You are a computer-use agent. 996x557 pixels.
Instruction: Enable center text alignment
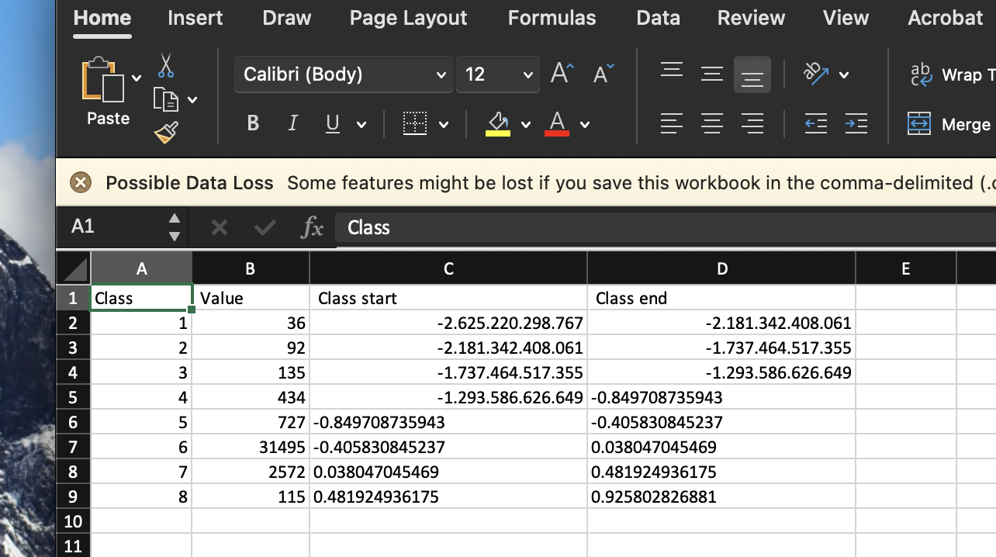tap(711, 123)
